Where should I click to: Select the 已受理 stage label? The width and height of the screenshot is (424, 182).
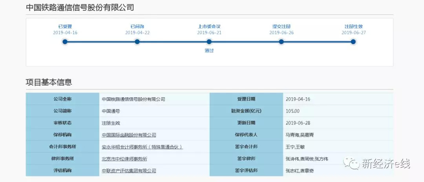pyautogui.click(x=65, y=26)
